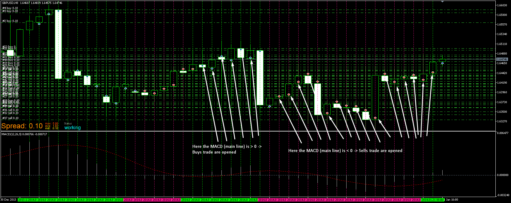
Task: Click MACD scale value -0.003248
Action: pyautogui.click(x=503, y=195)
